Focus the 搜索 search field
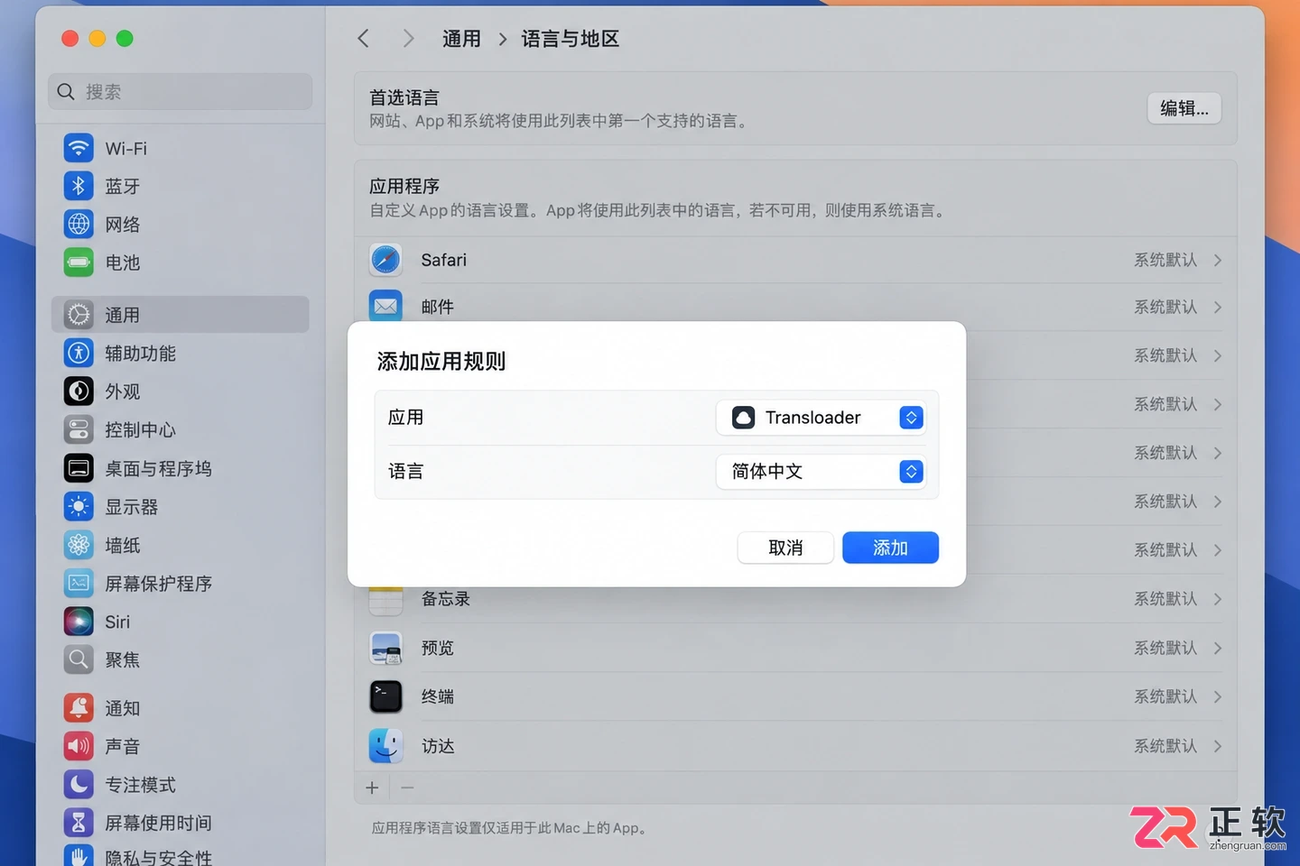Image resolution: width=1300 pixels, height=866 pixels. click(180, 92)
